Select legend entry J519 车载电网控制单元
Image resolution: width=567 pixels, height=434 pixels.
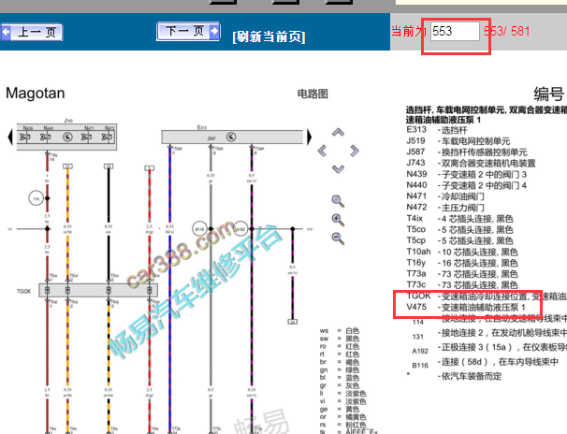tap(458, 141)
